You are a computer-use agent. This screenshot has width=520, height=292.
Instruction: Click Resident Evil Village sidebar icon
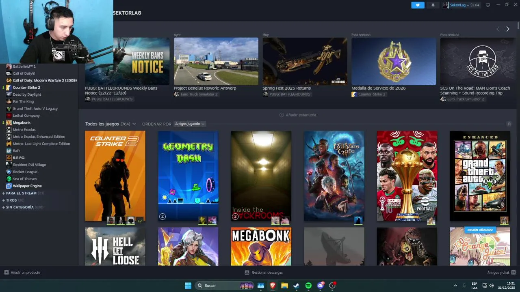9,165
